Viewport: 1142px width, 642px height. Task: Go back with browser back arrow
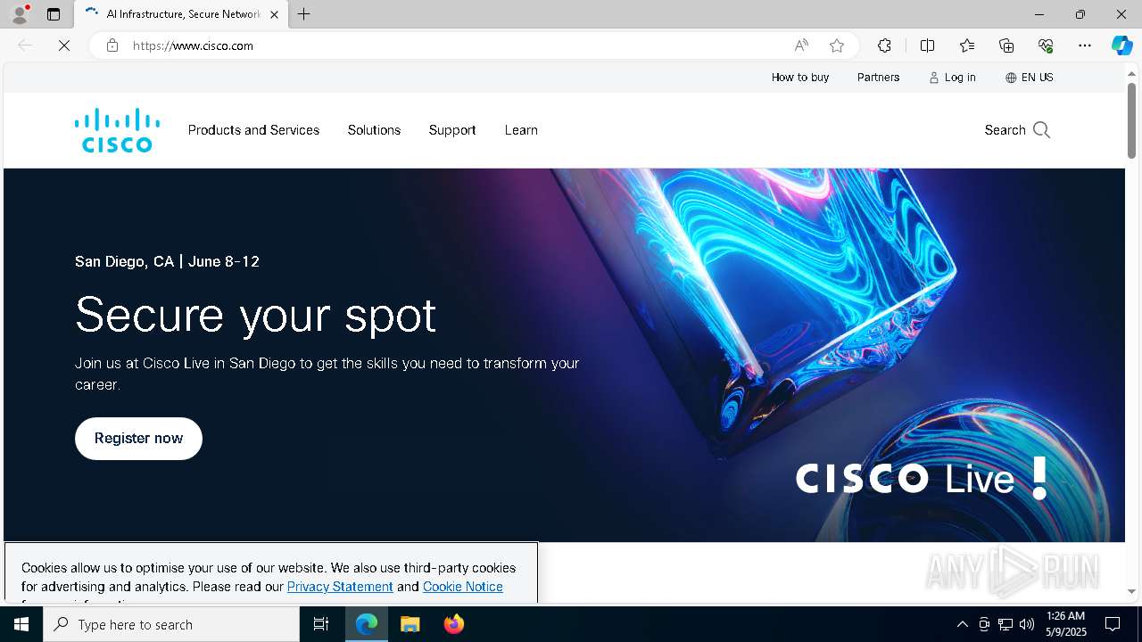[x=25, y=45]
